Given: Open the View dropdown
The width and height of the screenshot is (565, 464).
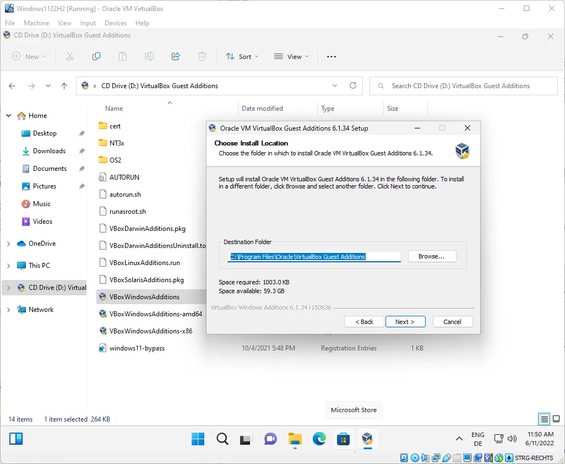Looking at the screenshot, I should coord(291,57).
